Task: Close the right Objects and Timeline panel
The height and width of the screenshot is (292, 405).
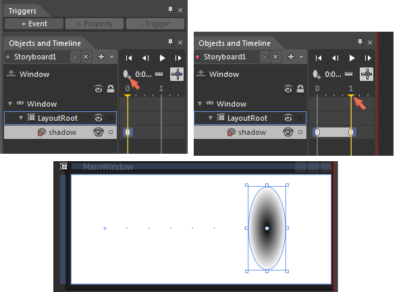Action: 370,42
